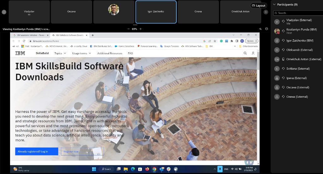Click the share page icon in address bar
Viewport: 323px width, 174px height.
(x=210, y=41)
